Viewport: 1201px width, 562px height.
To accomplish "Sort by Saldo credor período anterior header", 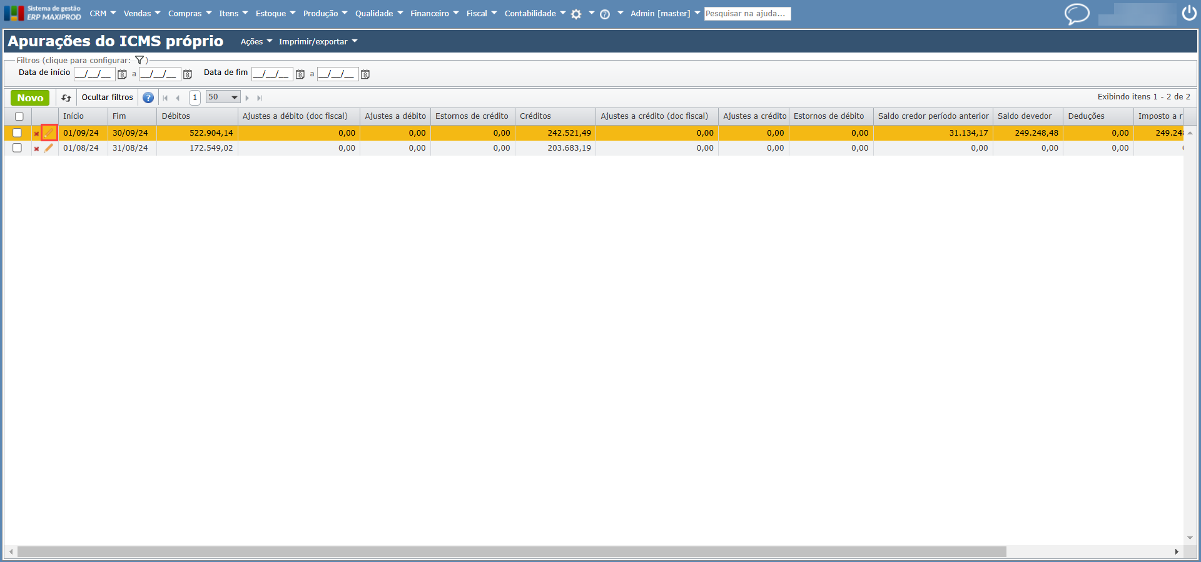I will (x=933, y=116).
